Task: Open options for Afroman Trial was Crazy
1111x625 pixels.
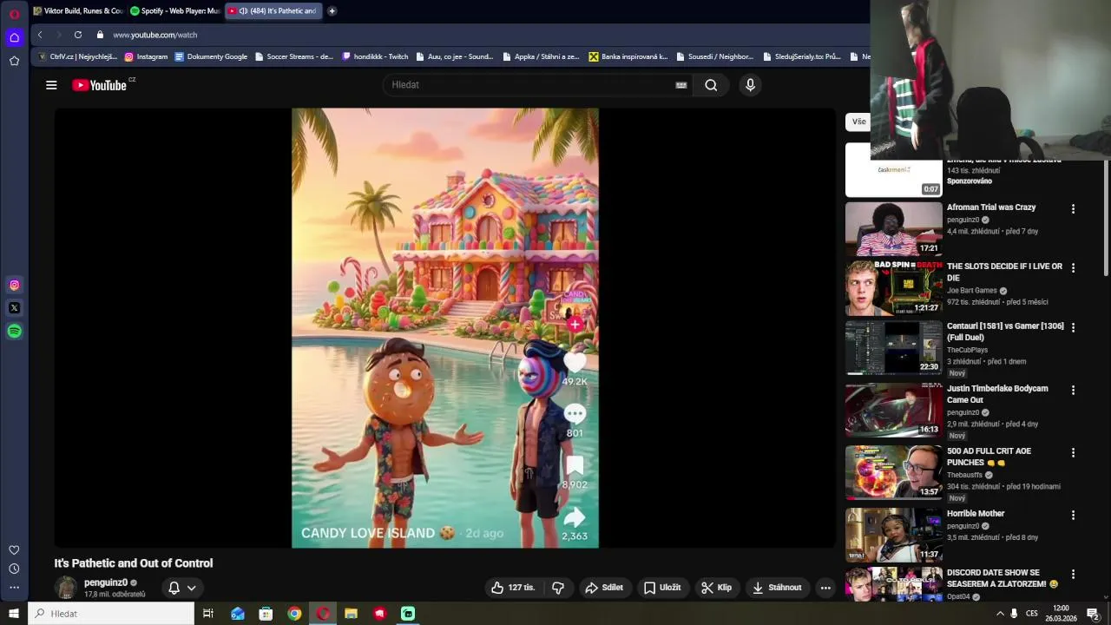Action: (1073, 209)
